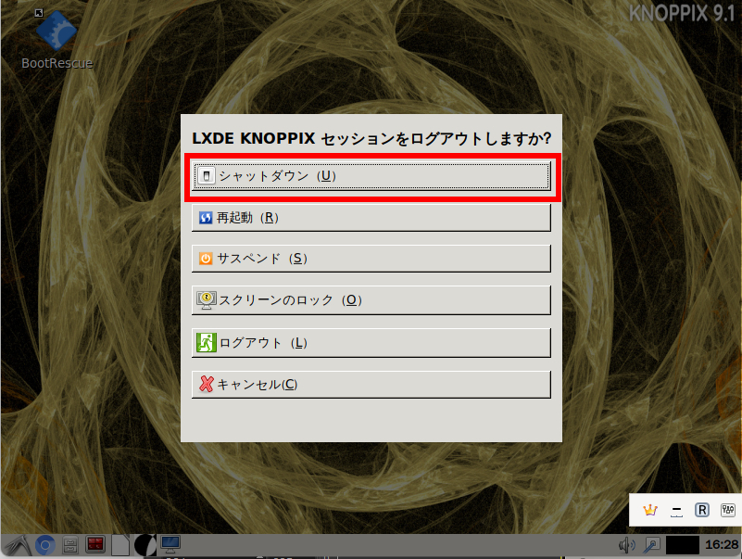
Task: Open the sliders settings icon in overlay
Action: point(727,510)
